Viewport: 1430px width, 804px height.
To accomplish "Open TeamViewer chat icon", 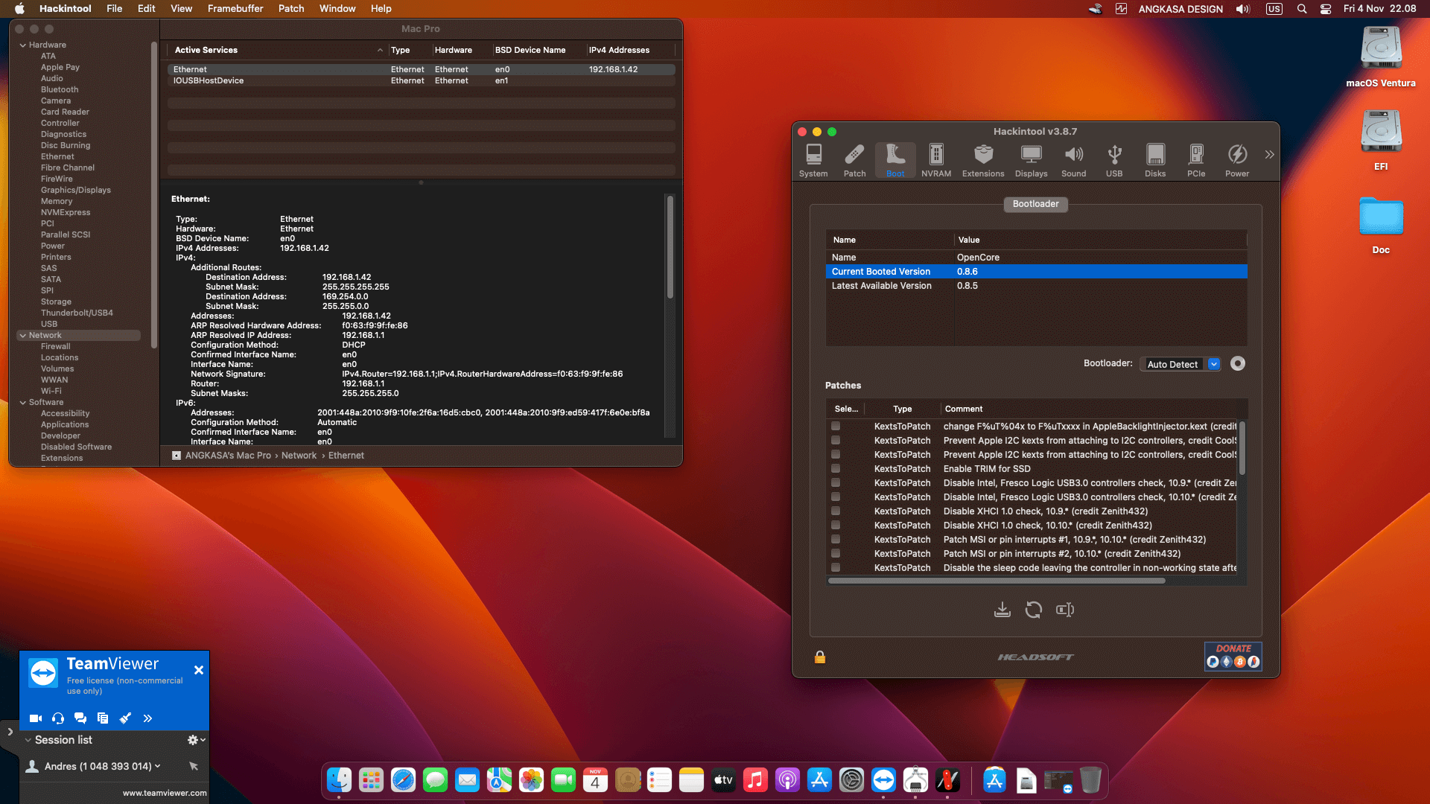I will (80, 718).
